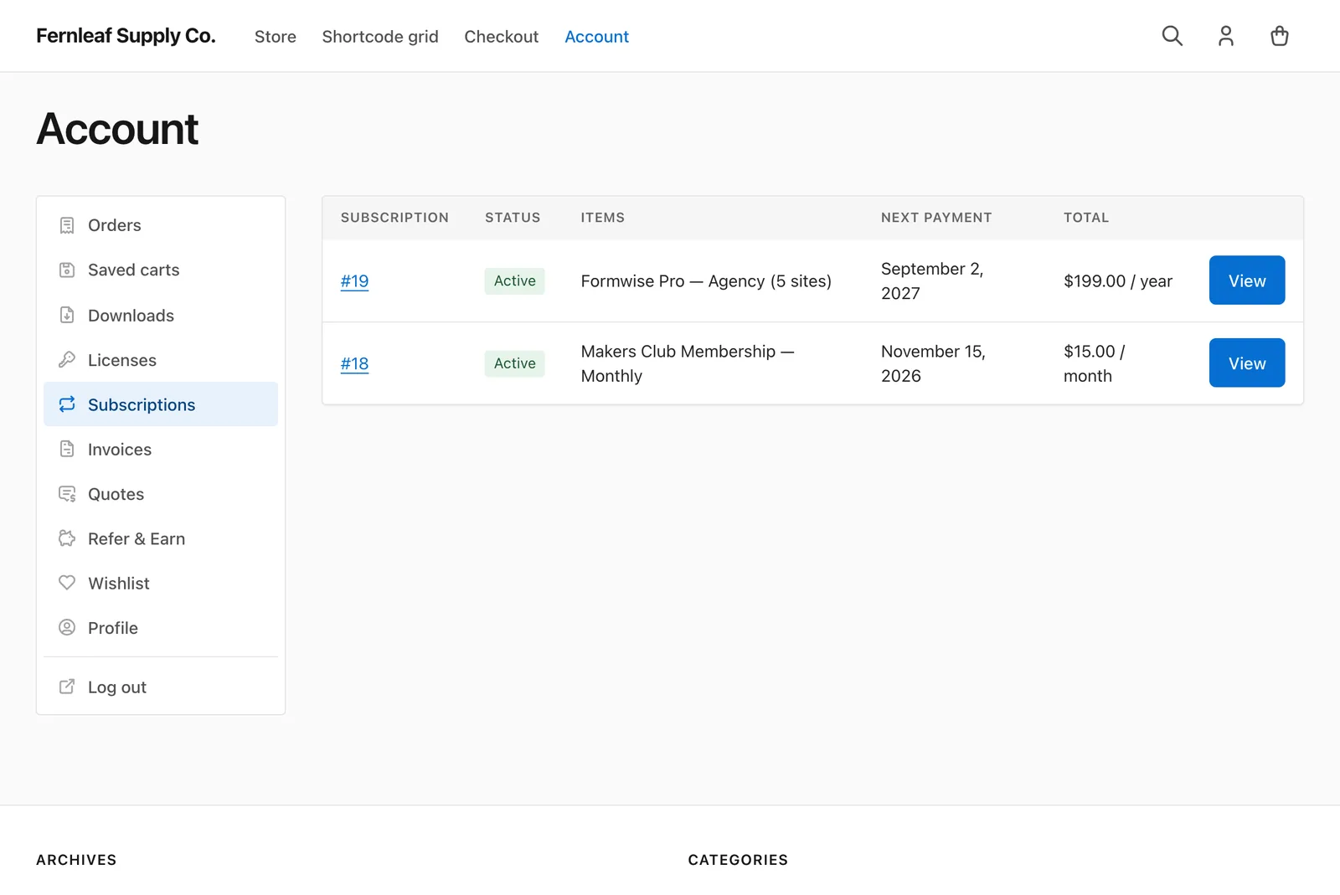Screen dimensions: 1340x895
Task: Click the user account icon in header
Action: [1225, 36]
